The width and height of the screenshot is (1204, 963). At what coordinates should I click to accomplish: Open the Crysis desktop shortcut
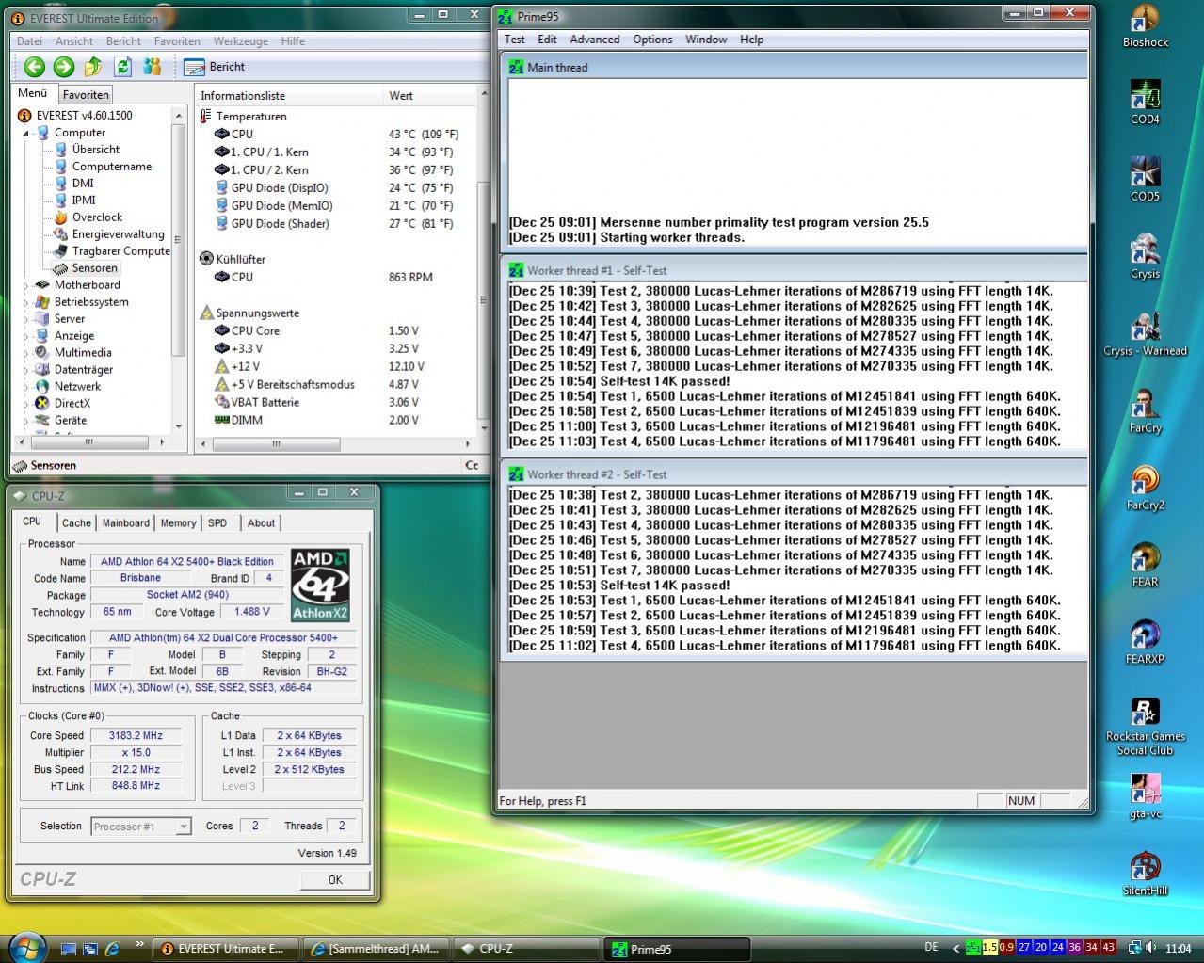click(x=1145, y=257)
